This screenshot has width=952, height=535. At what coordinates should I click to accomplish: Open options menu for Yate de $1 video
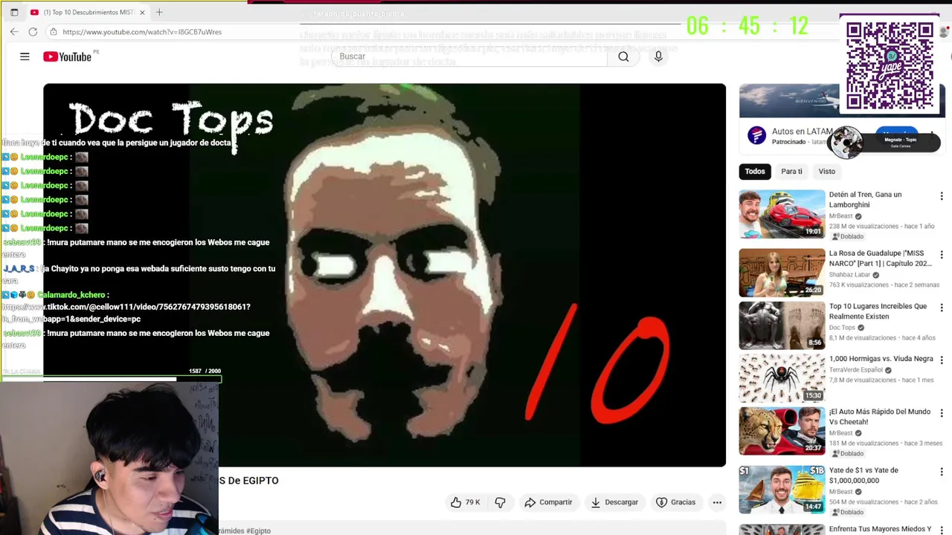tap(942, 472)
